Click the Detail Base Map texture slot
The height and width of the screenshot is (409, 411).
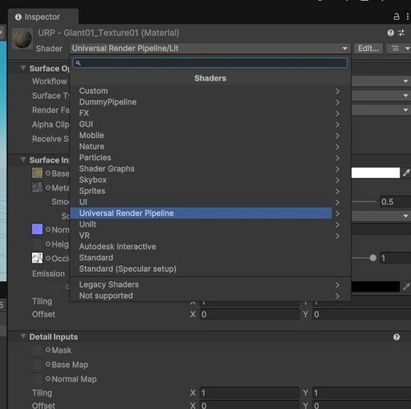37,365
